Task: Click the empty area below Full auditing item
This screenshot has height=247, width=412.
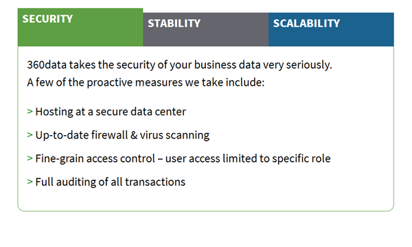Action: tap(206, 200)
